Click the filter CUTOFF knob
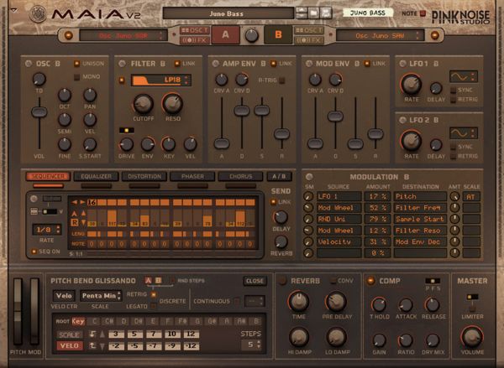Viewport: 504px width, 368px height. (x=143, y=104)
